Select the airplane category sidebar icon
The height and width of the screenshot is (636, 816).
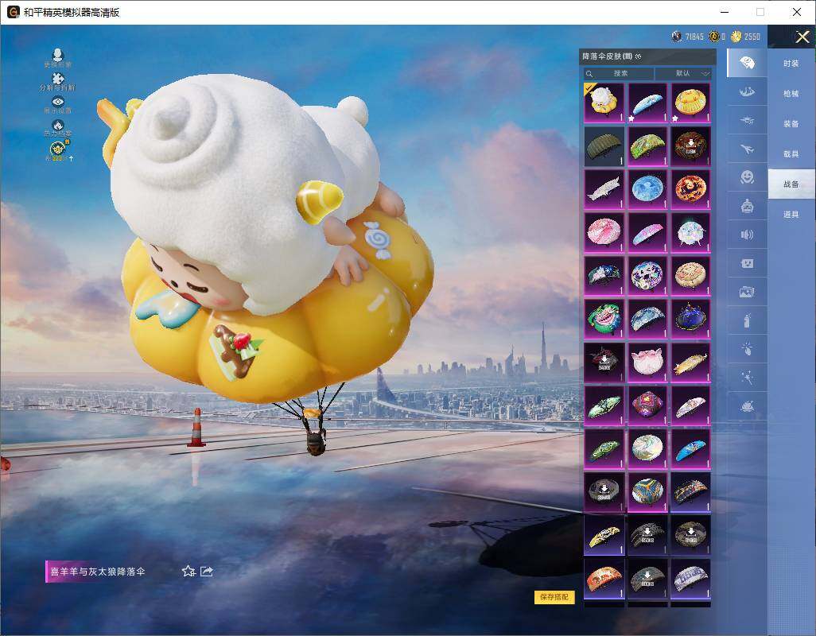click(x=747, y=149)
